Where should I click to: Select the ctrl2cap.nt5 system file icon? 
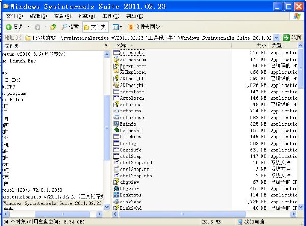(x=116, y=176)
